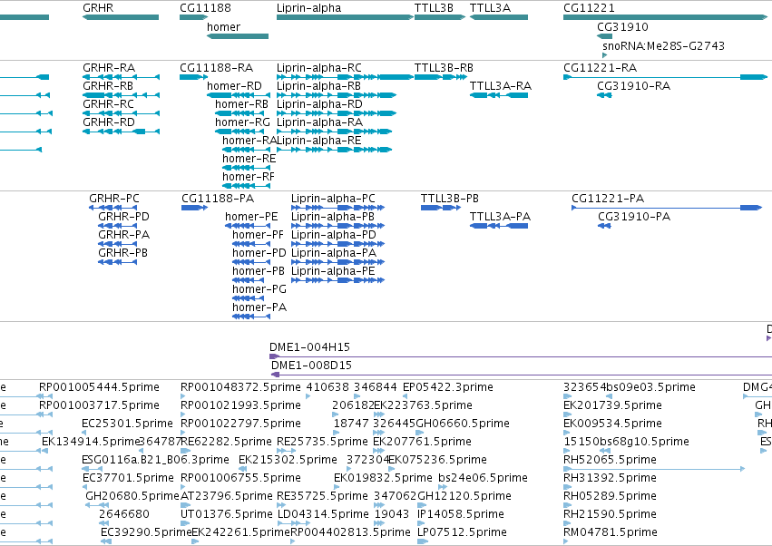
Task: Select protein homer-PA
Action: coord(251,317)
